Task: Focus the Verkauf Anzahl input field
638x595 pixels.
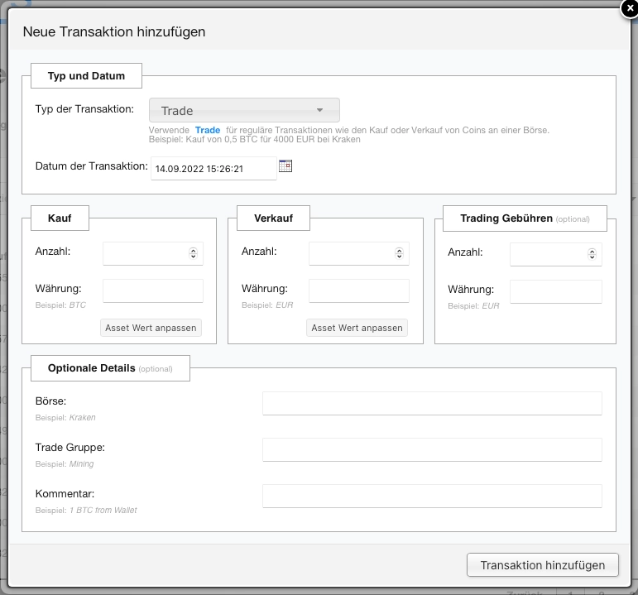Action: point(351,254)
